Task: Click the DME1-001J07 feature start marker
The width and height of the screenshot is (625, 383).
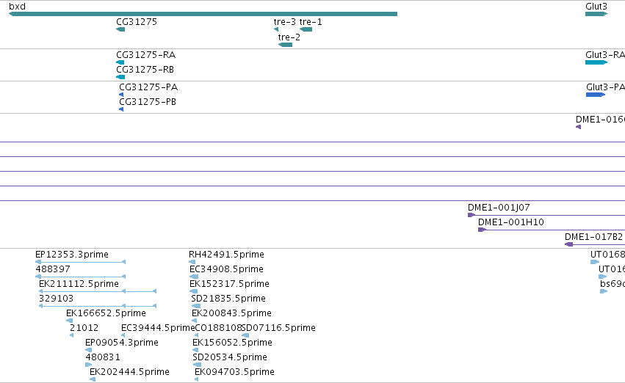Action: [472, 216]
